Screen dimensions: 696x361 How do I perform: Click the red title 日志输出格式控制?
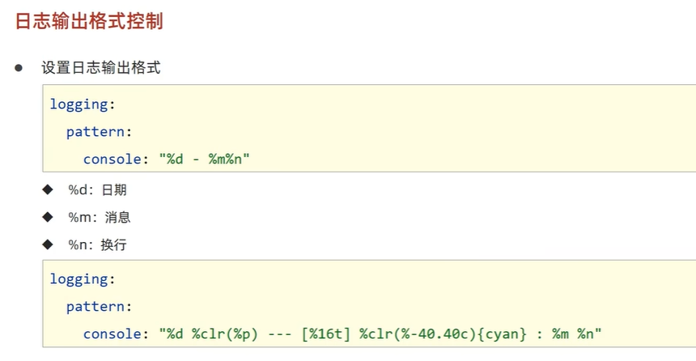[x=89, y=21]
